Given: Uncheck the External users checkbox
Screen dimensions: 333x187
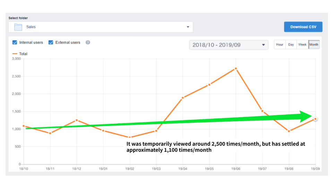Looking at the screenshot, I should pos(51,43).
